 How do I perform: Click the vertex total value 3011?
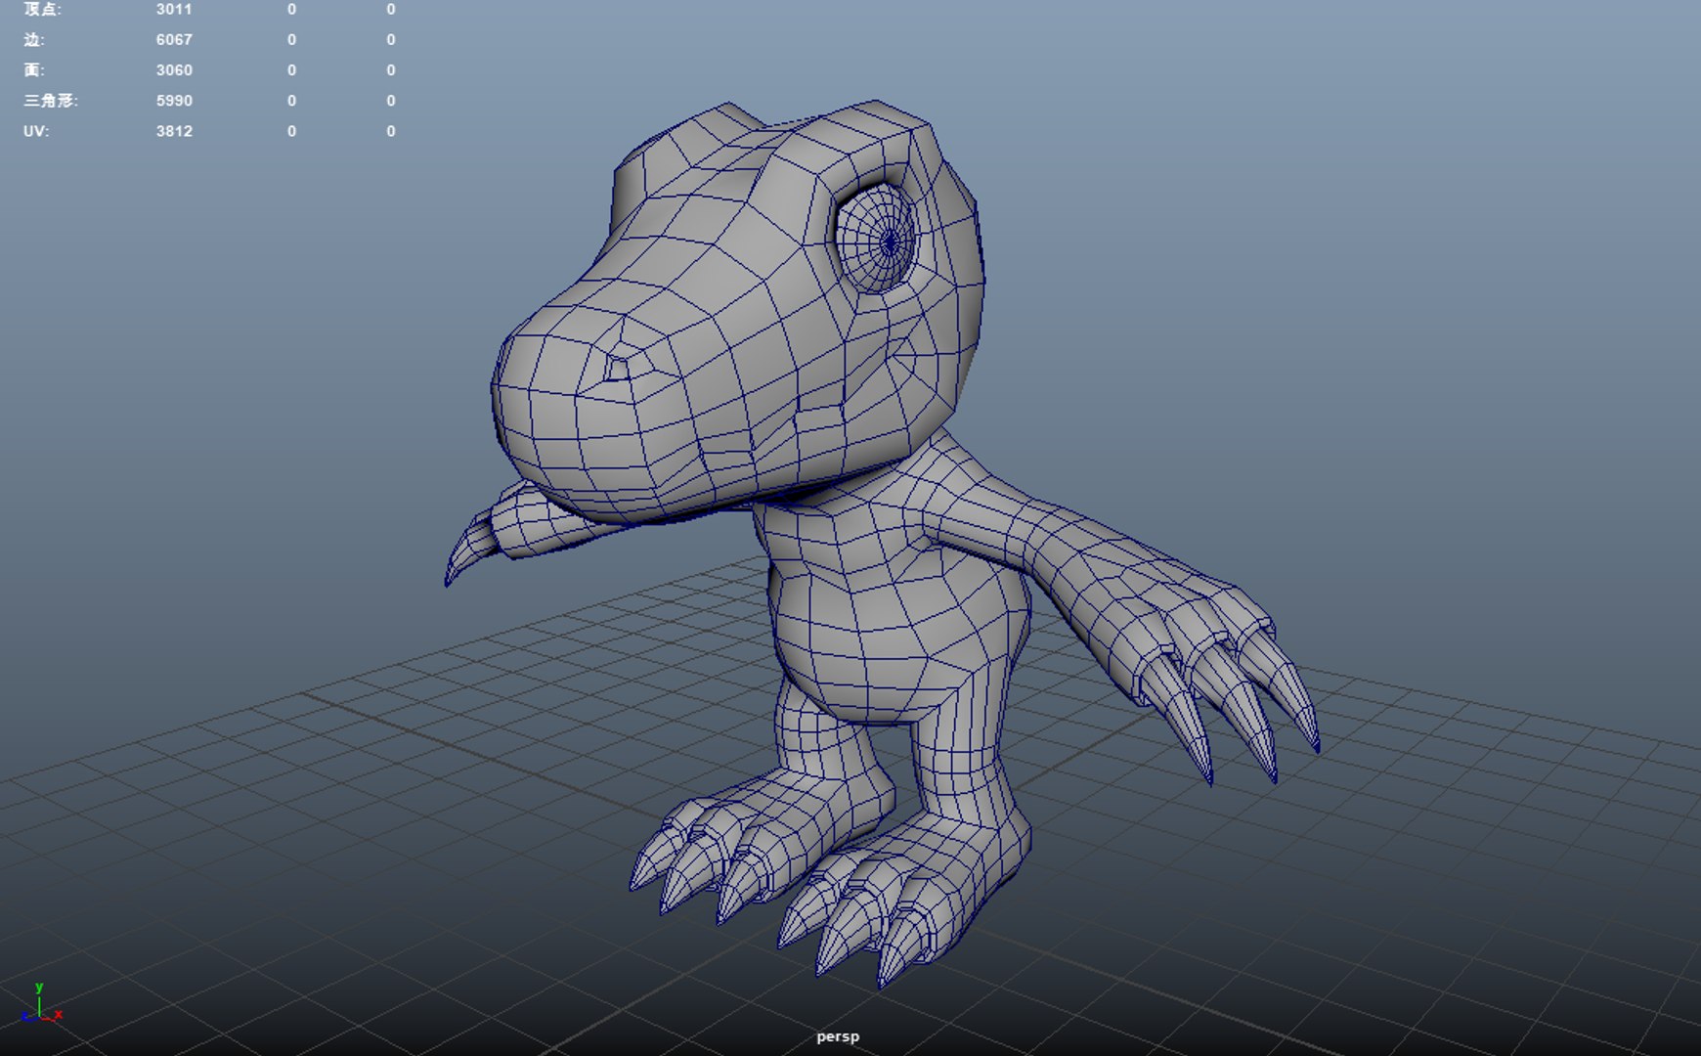174,9
